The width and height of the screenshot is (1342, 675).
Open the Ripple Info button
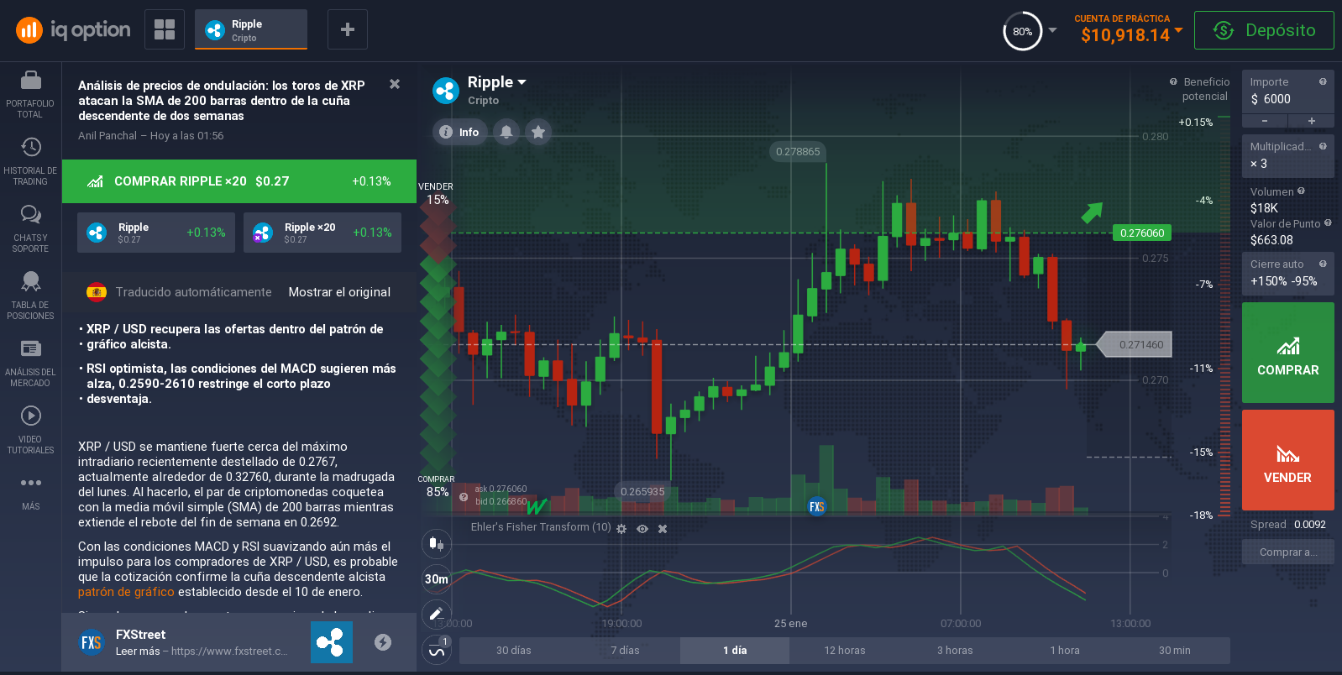tap(459, 132)
